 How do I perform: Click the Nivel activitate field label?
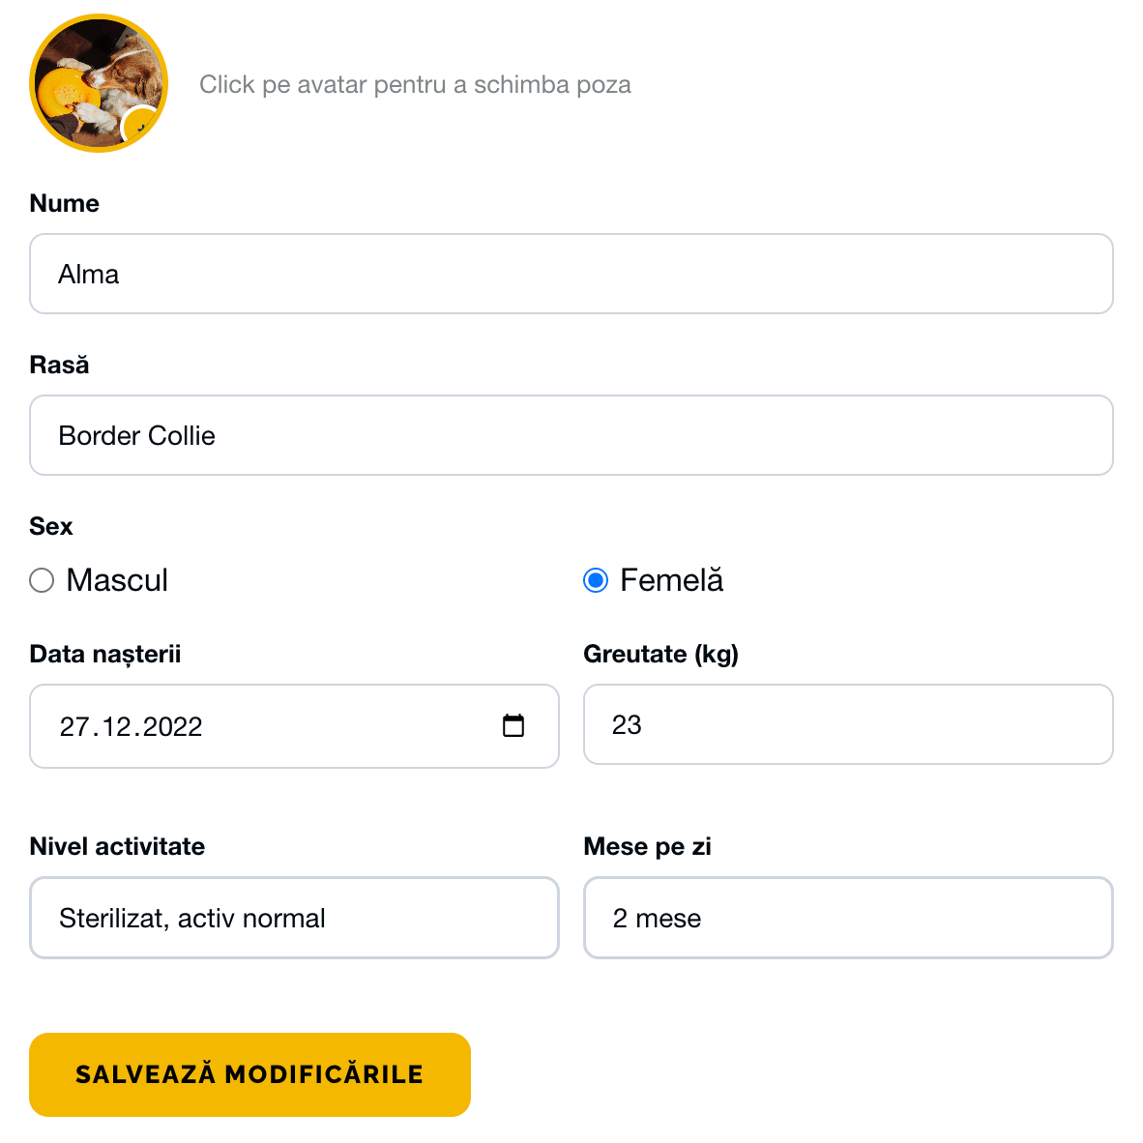(x=117, y=846)
